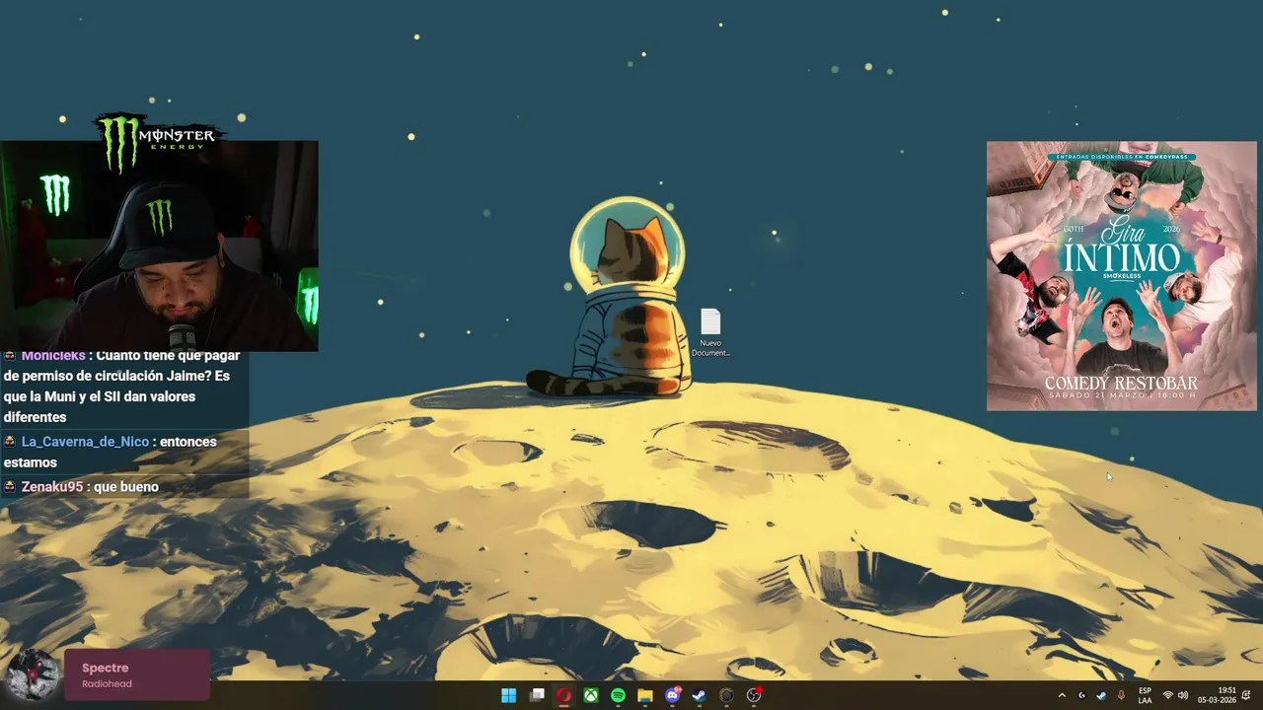Image resolution: width=1263 pixels, height=710 pixels.
Task: Click the Steam icon in the system tray
Action: point(1101,695)
